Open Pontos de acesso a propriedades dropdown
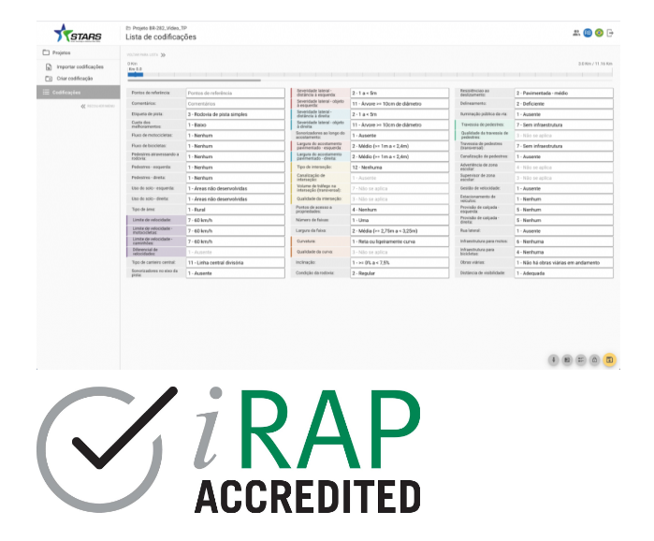Image resolution: width=654 pixels, height=541 pixels. pos(400,210)
